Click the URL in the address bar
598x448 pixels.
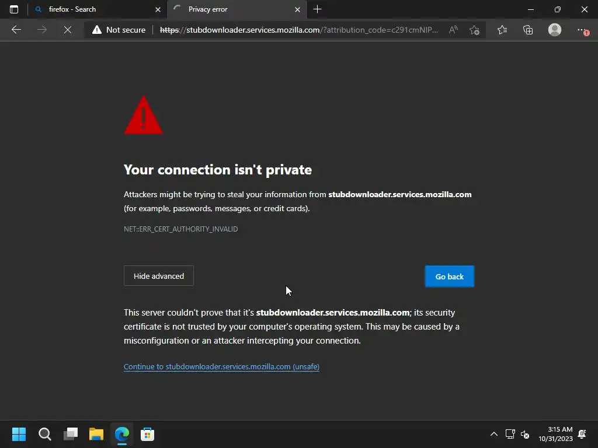pyautogui.click(x=298, y=30)
